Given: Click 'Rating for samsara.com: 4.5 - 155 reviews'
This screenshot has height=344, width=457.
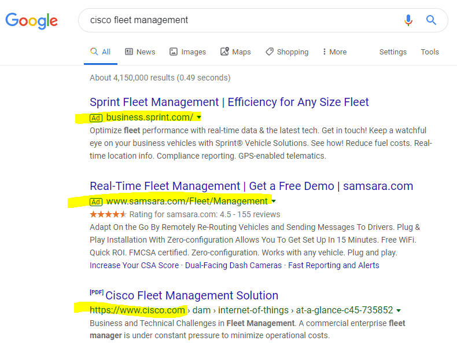Looking at the screenshot, I should pyautogui.click(x=205, y=214).
